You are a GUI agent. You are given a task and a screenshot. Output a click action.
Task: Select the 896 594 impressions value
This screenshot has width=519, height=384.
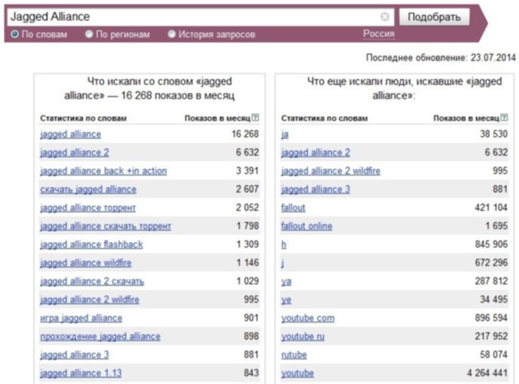click(x=491, y=318)
